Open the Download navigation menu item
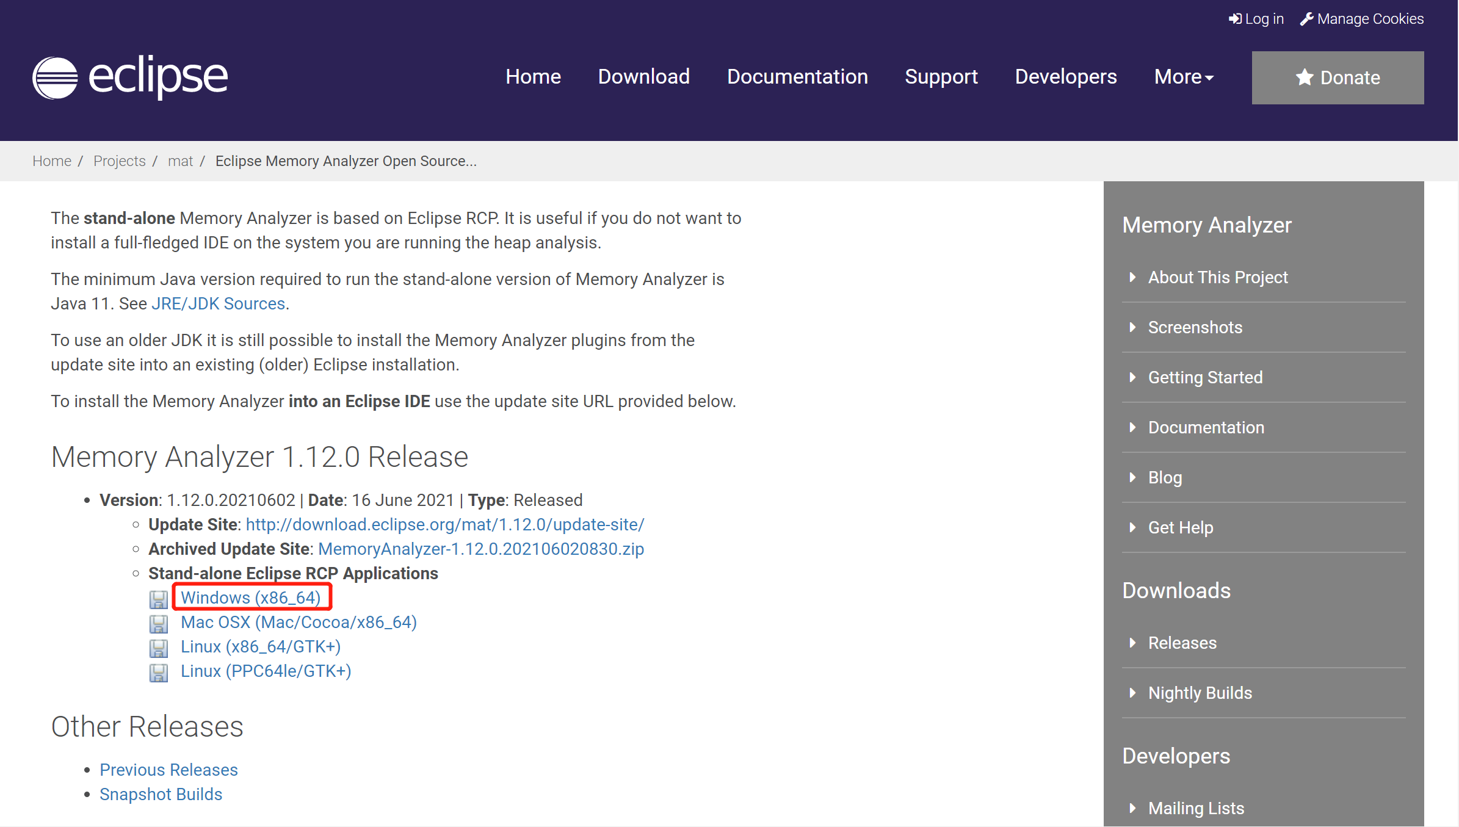Image resolution: width=1459 pixels, height=827 pixels. click(643, 77)
